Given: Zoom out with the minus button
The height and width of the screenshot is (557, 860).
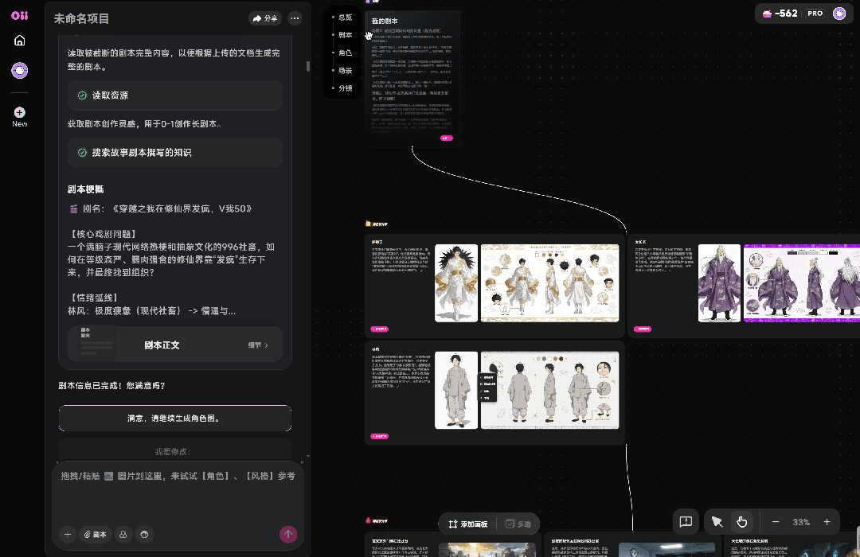Looking at the screenshot, I should point(776,522).
